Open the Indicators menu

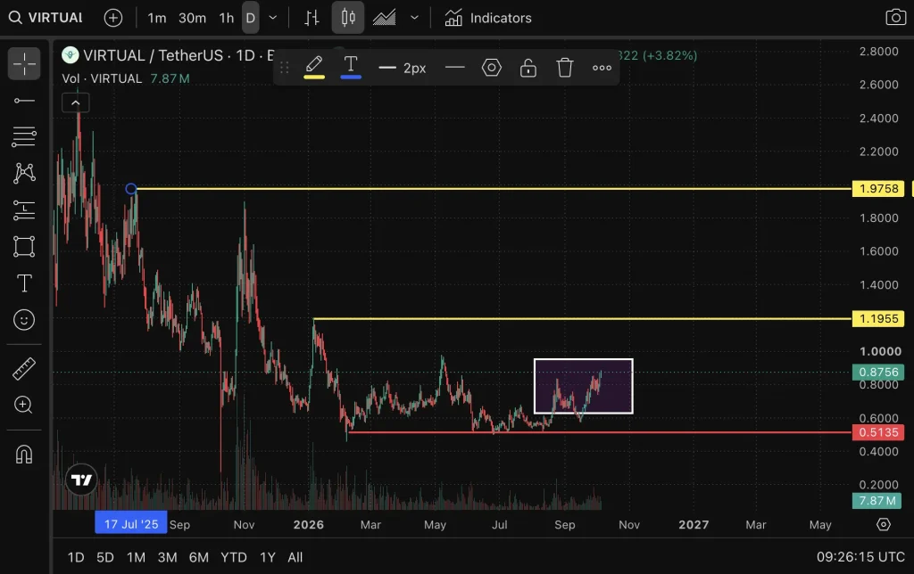click(488, 18)
